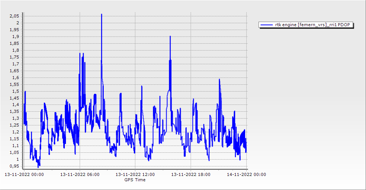Image resolution: width=366 pixels, height=190 pixels.
Task: Click the 1,5 y-axis tick label
Action: (x=16, y=91)
